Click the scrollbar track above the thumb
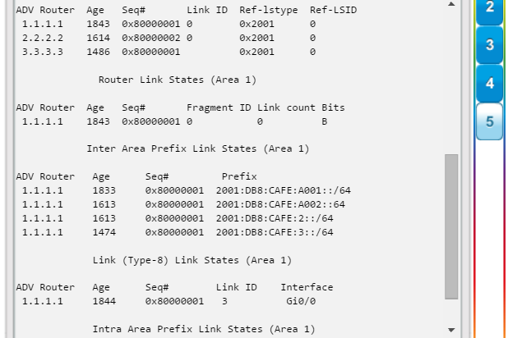The image size is (508, 338). point(451,81)
